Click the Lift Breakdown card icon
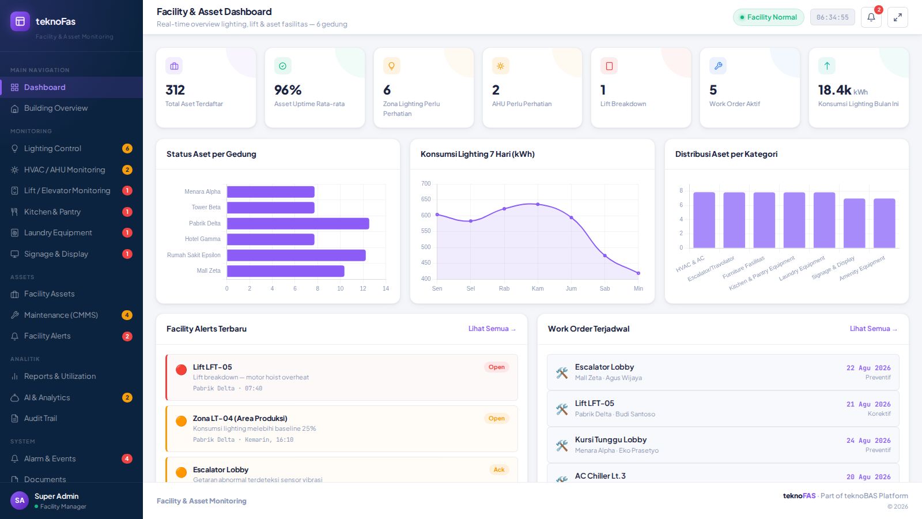The width and height of the screenshot is (922, 519). click(x=609, y=66)
